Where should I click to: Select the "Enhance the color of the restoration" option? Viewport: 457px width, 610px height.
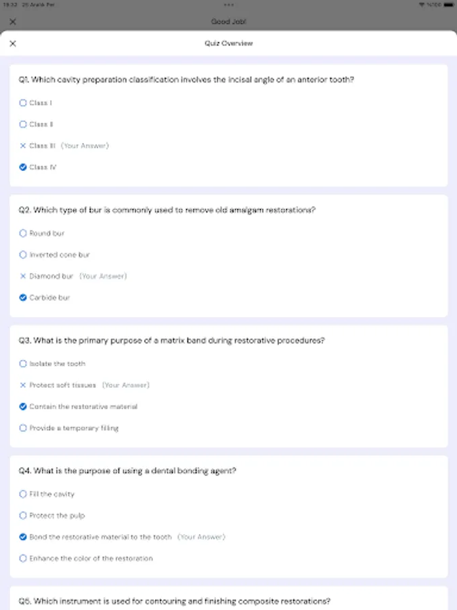22,558
